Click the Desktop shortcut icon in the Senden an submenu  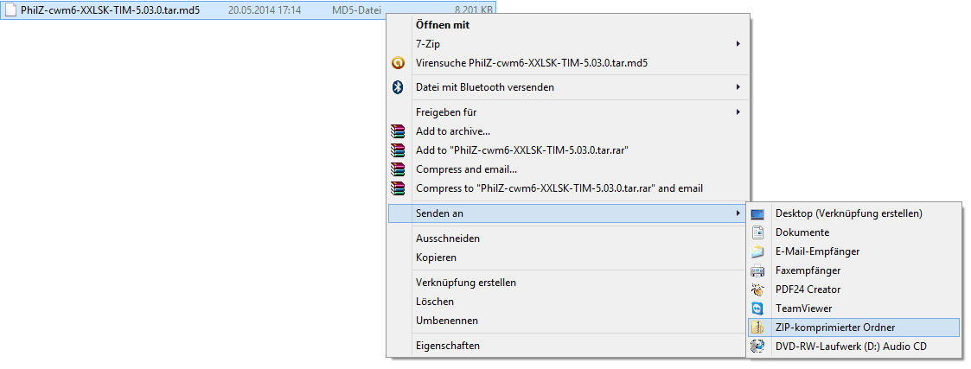coord(758,213)
